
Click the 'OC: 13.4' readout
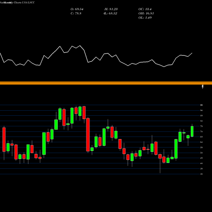145,9
